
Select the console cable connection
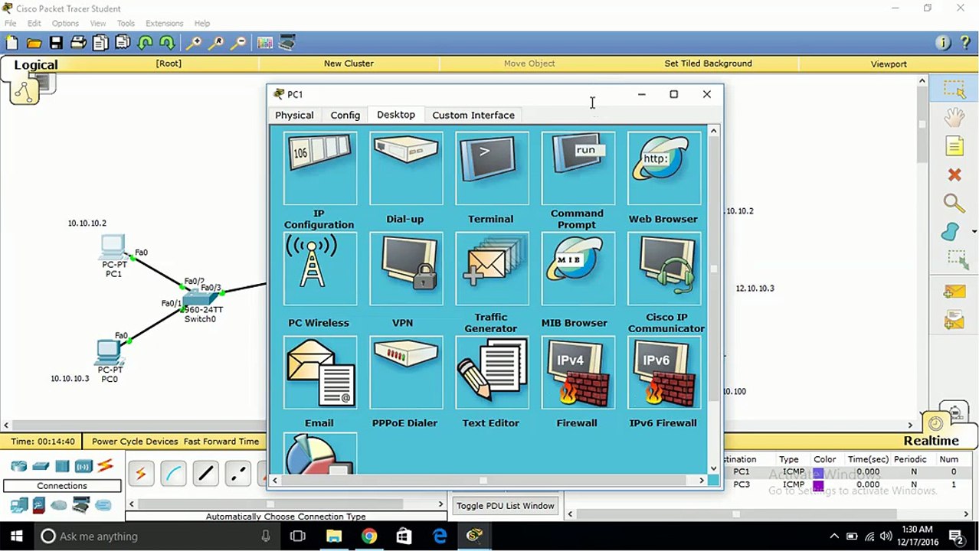coord(174,474)
